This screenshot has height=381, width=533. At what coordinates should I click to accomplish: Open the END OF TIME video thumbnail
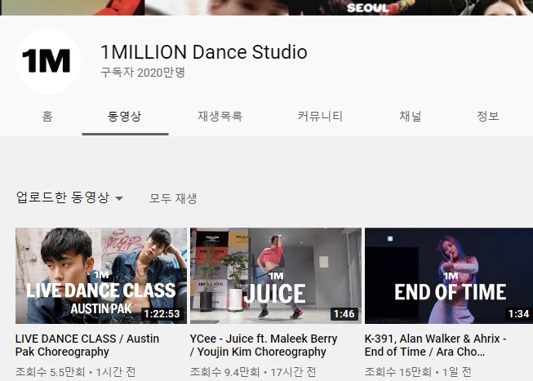(449, 276)
